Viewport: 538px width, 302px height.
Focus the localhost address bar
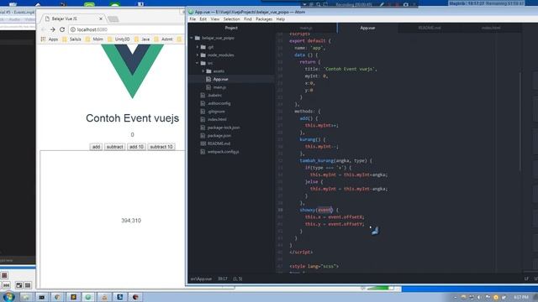[x=127, y=30]
